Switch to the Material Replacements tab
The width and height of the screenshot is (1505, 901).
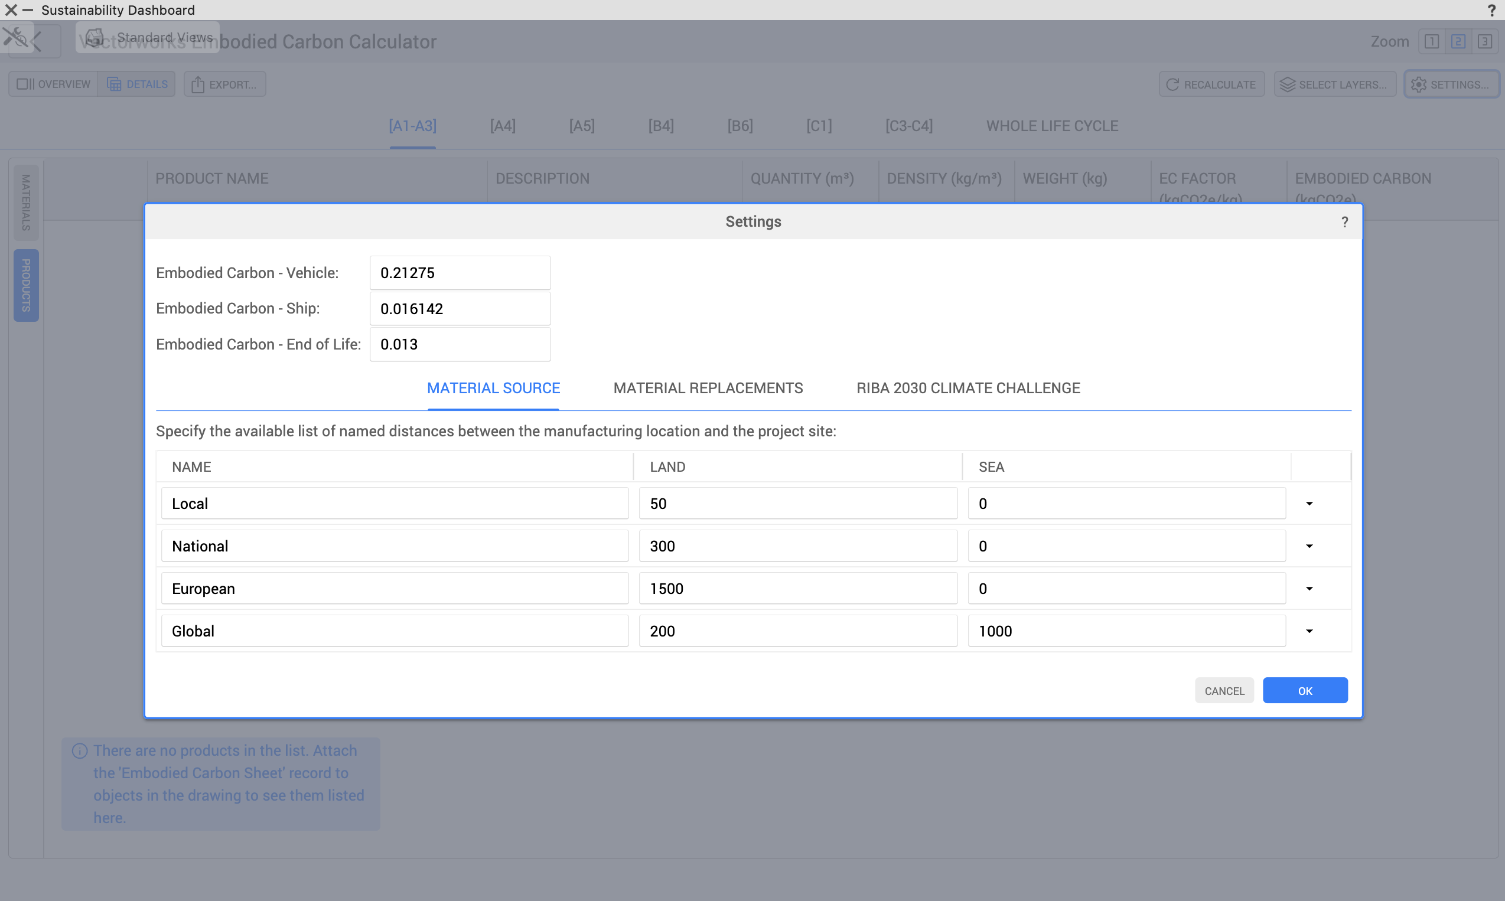pos(708,388)
